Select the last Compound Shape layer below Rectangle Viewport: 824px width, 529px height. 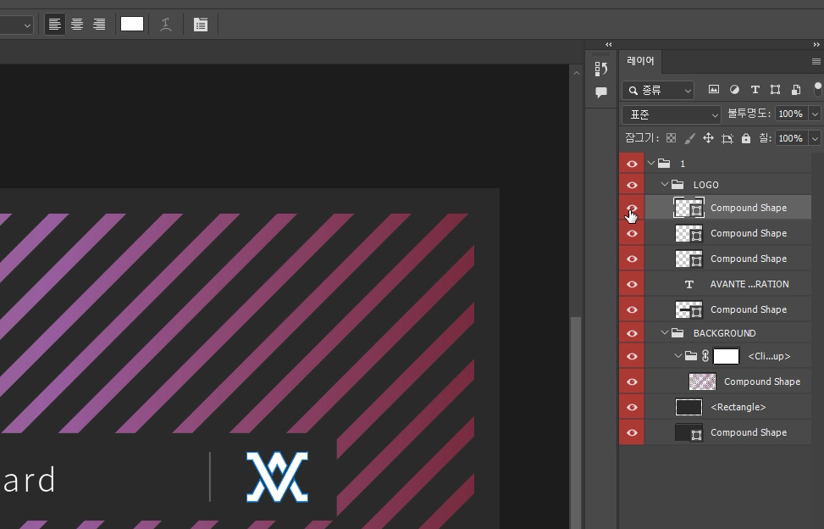tap(728, 432)
